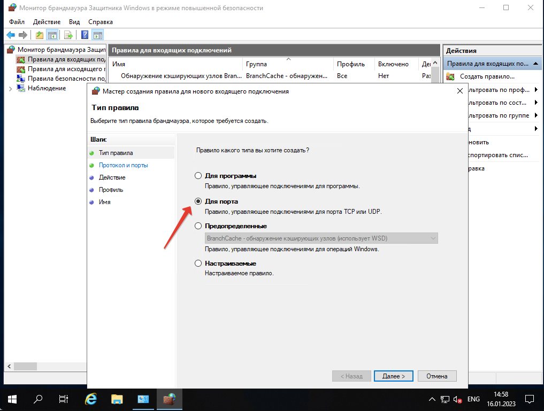Expand the filter by state submenu arrow
The width and height of the screenshot is (544, 411).
tap(536, 103)
